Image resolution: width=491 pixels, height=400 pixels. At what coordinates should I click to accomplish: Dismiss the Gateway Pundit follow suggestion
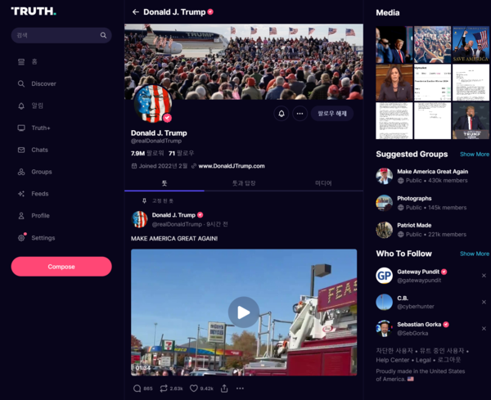pos(484,276)
